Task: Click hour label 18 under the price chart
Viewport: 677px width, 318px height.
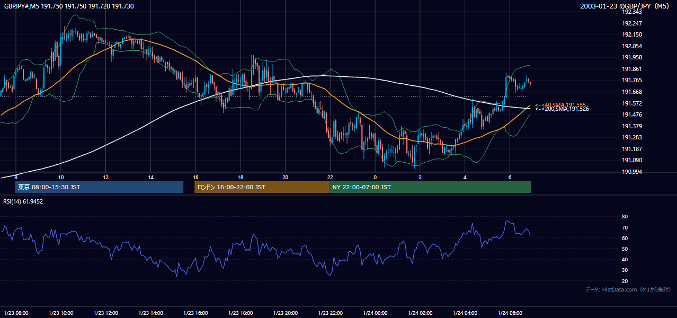Action: (x=240, y=177)
